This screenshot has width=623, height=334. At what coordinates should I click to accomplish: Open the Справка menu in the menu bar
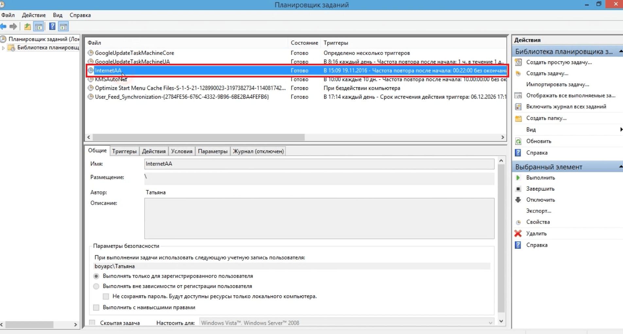click(80, 15)
